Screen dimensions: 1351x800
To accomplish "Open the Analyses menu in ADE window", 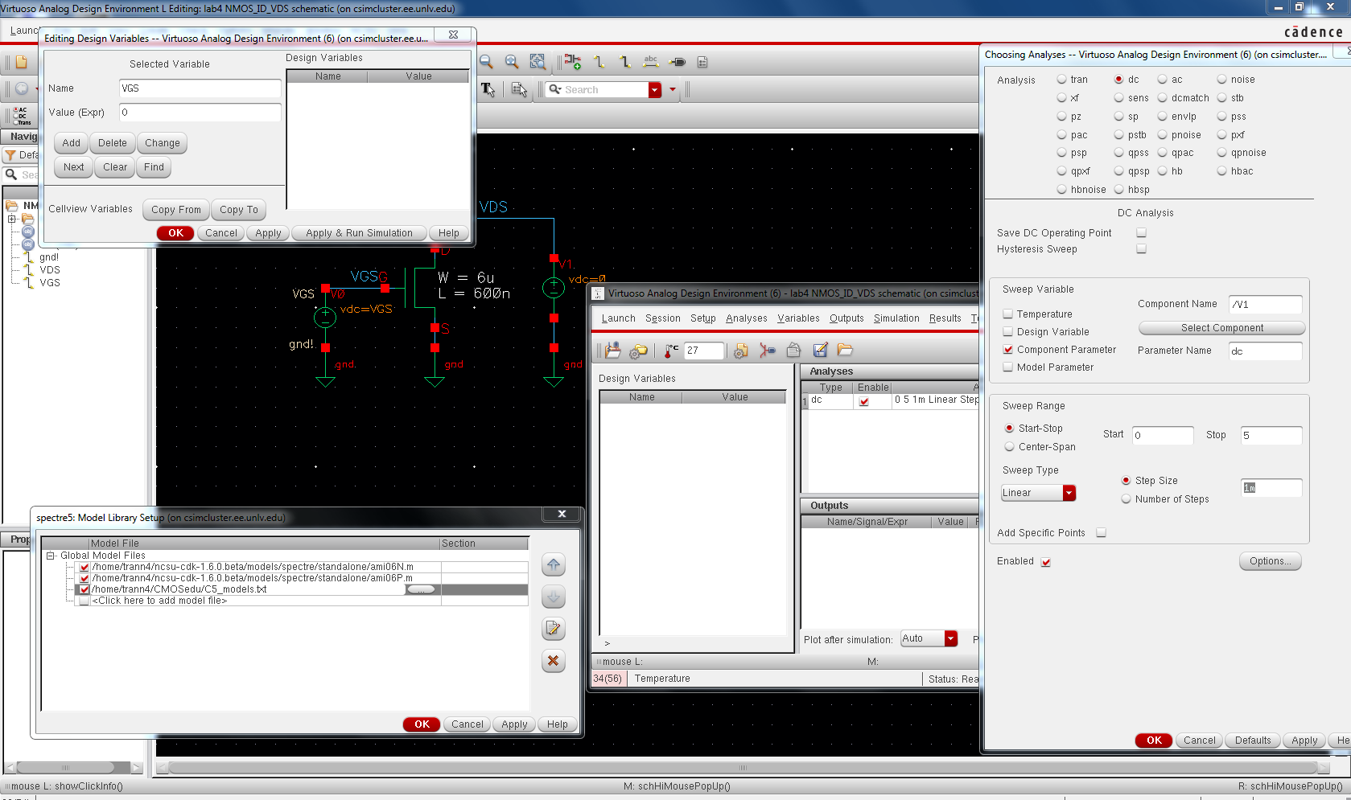I will [746, 318].
